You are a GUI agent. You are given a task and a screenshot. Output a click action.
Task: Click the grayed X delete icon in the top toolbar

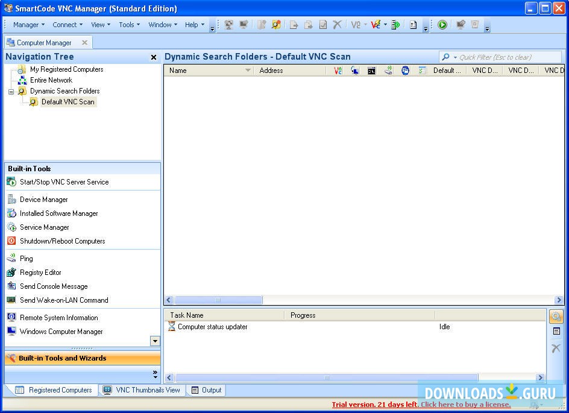(338, 25)
